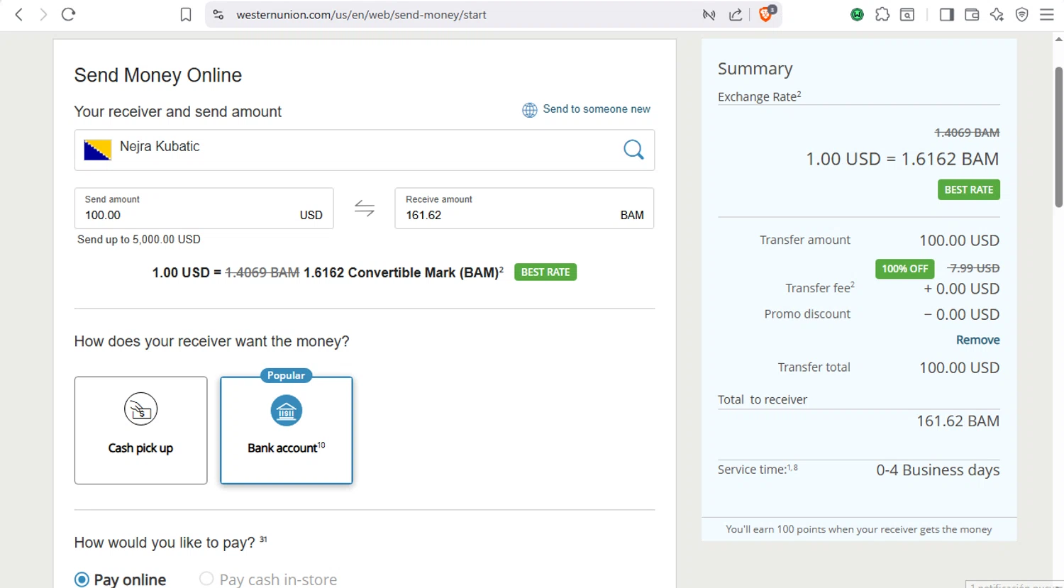This screenshot has width=1064, height=588.
Task: Toggle the browser sidebar panel
Action: tap(947, 14)
